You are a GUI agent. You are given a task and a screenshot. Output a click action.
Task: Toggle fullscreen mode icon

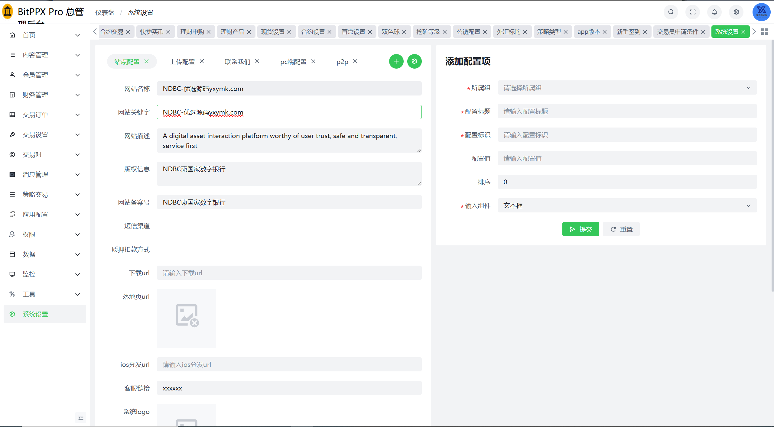693,12
